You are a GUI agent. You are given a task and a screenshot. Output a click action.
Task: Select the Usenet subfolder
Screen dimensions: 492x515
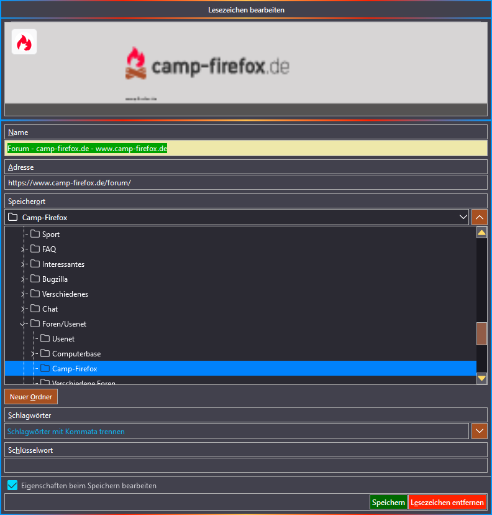63,339
